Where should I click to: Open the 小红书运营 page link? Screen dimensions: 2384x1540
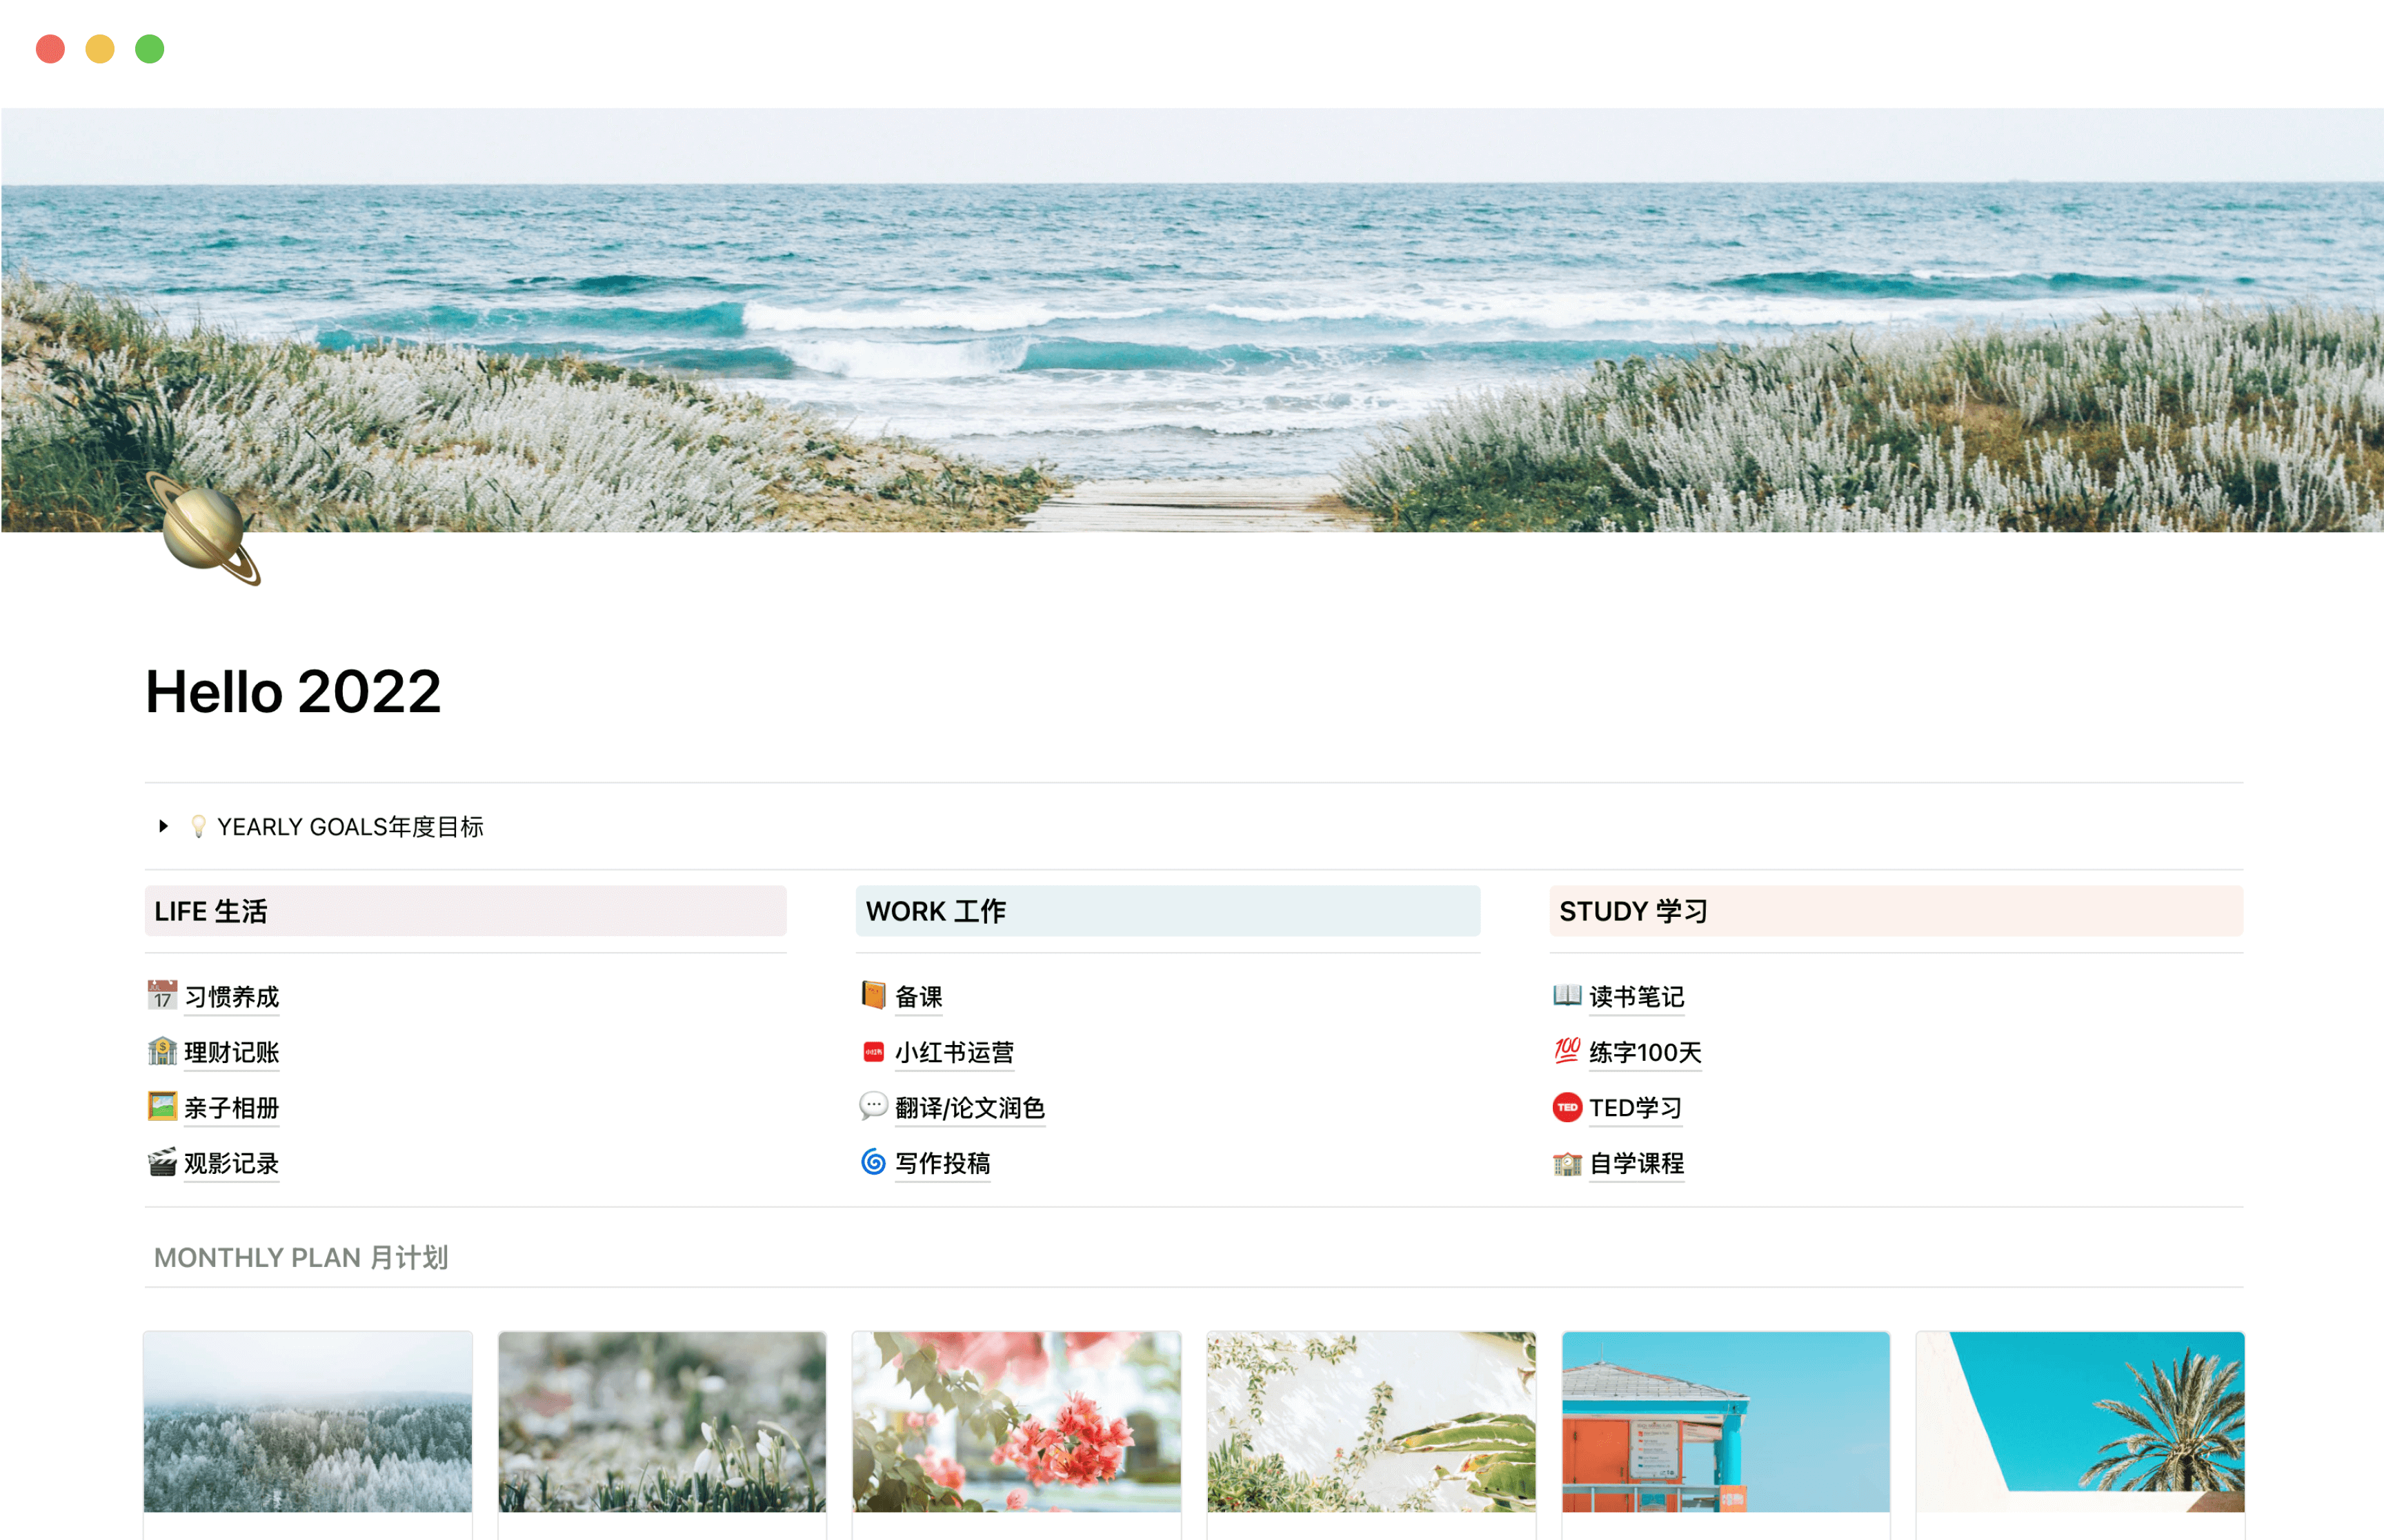click(953, 1052)
